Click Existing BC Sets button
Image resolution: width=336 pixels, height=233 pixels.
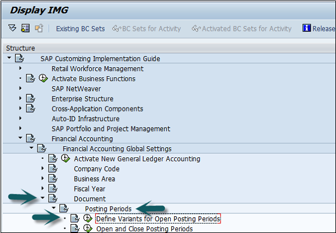click(80, 29)
